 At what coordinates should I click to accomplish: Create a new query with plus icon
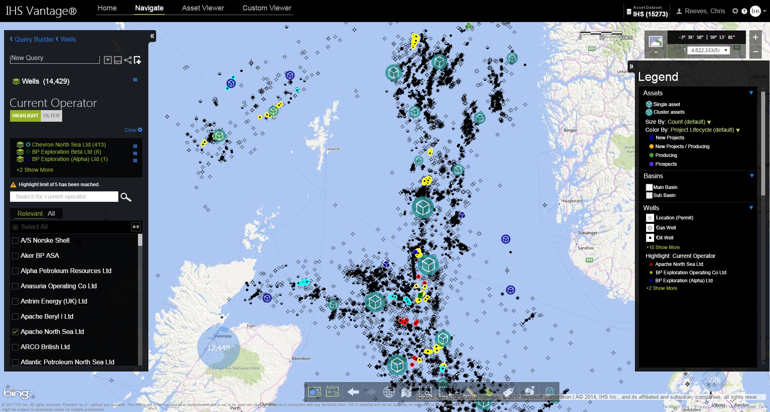[138, 60]
